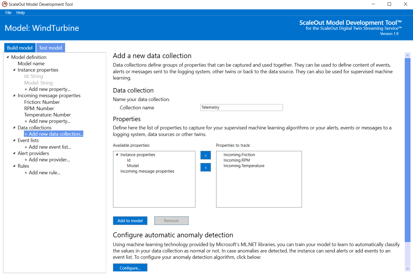The width and height of the screenshot is (413, 280).
Task: Collapse the Alert providers tree node
Action: (14, 153)
